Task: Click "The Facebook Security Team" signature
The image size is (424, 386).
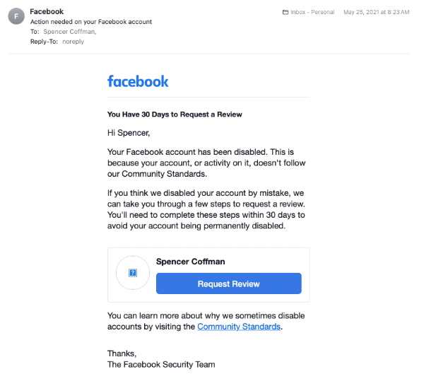Action: tap(160, 365)
